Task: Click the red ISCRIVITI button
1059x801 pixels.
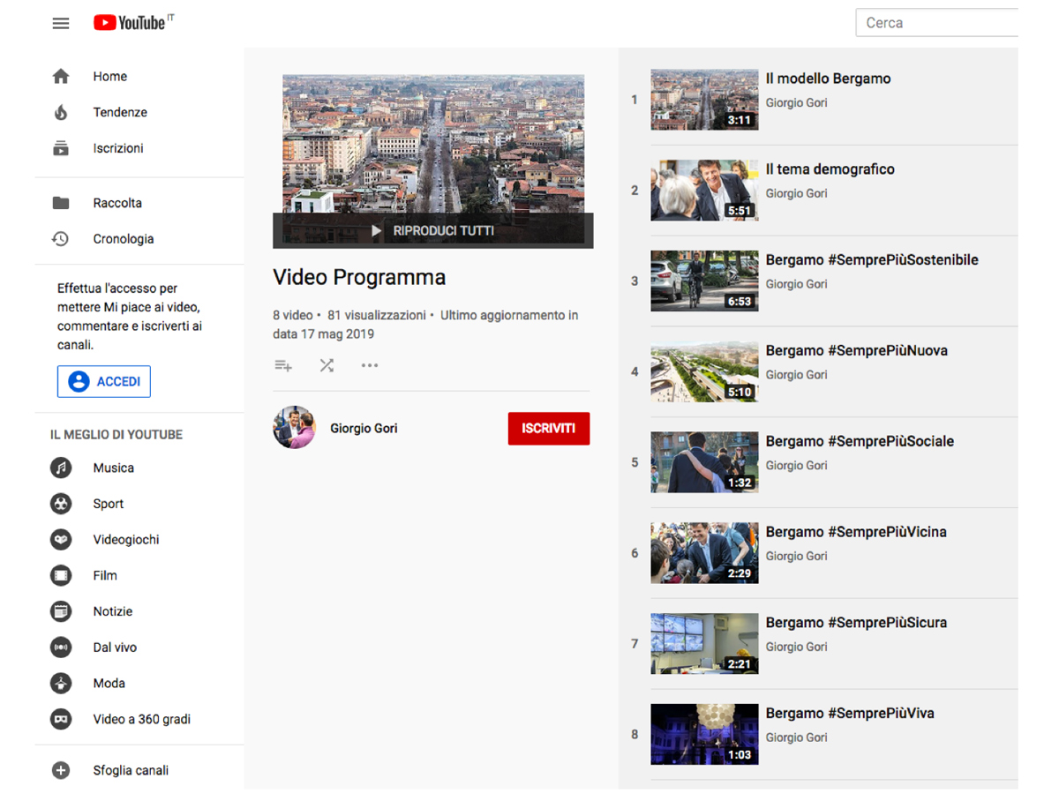Action: pos(549,429)
